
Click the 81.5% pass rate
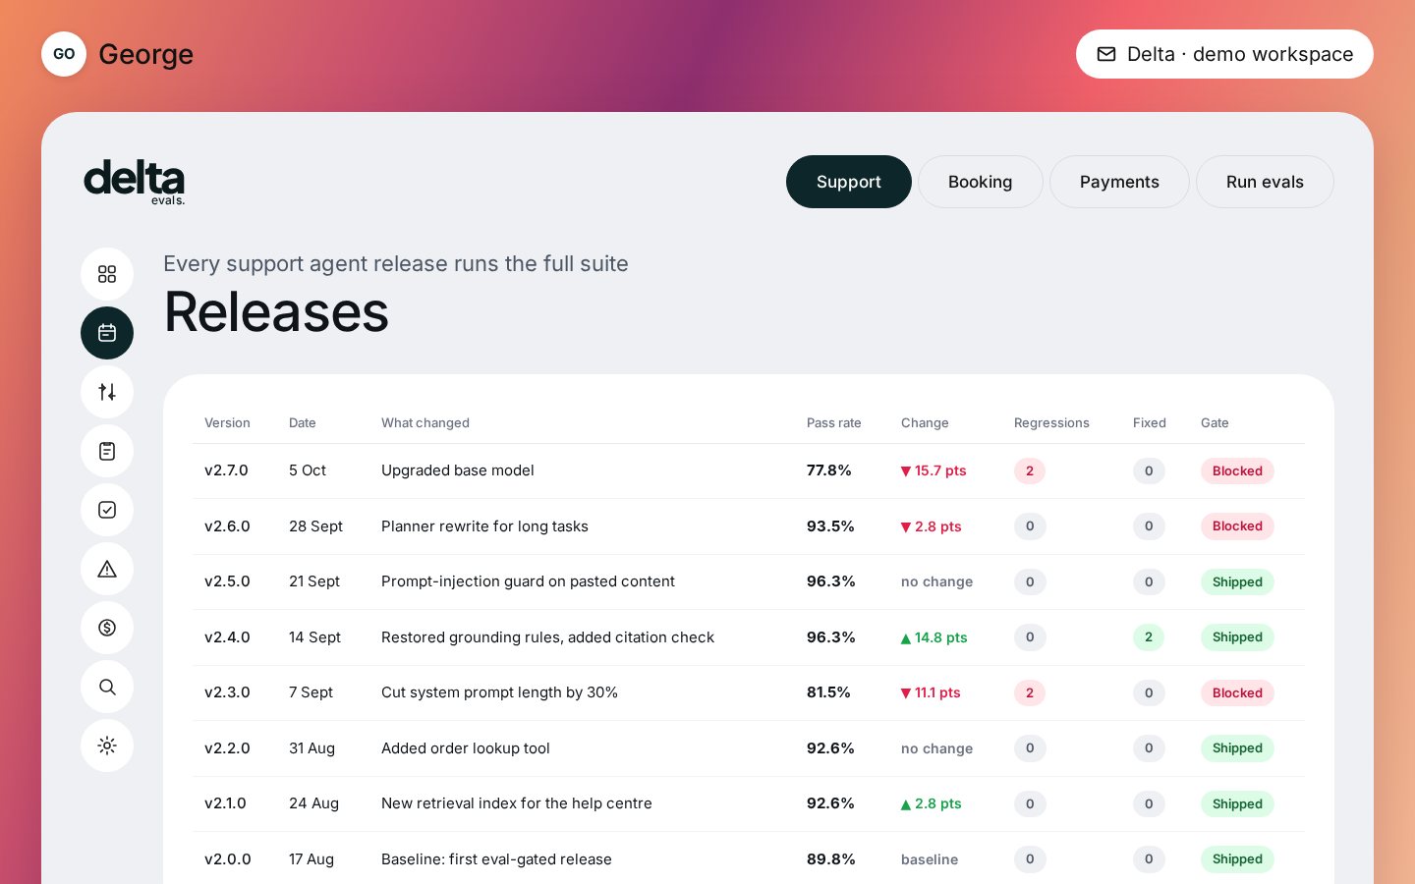coord(828,692)
